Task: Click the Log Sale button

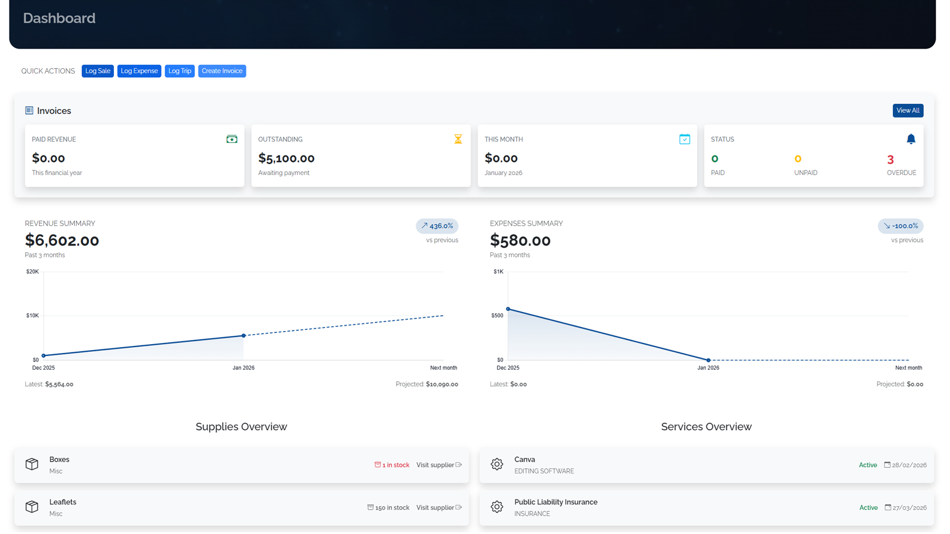Action: pos(97,71)
